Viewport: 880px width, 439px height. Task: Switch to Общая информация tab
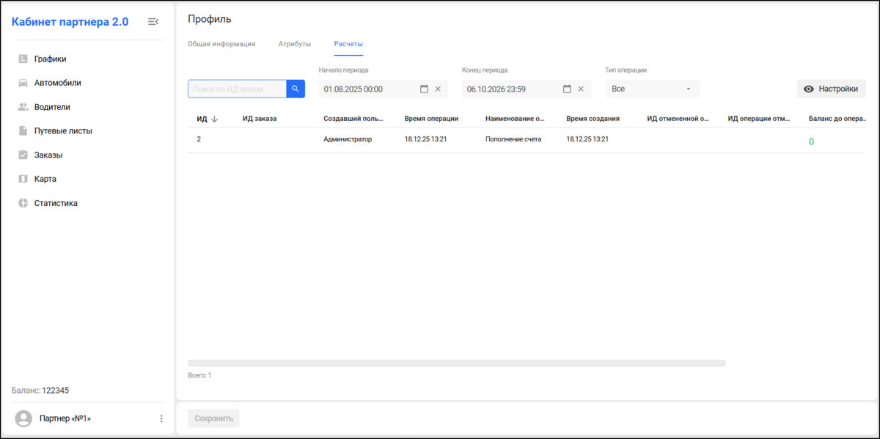(221, 44)
